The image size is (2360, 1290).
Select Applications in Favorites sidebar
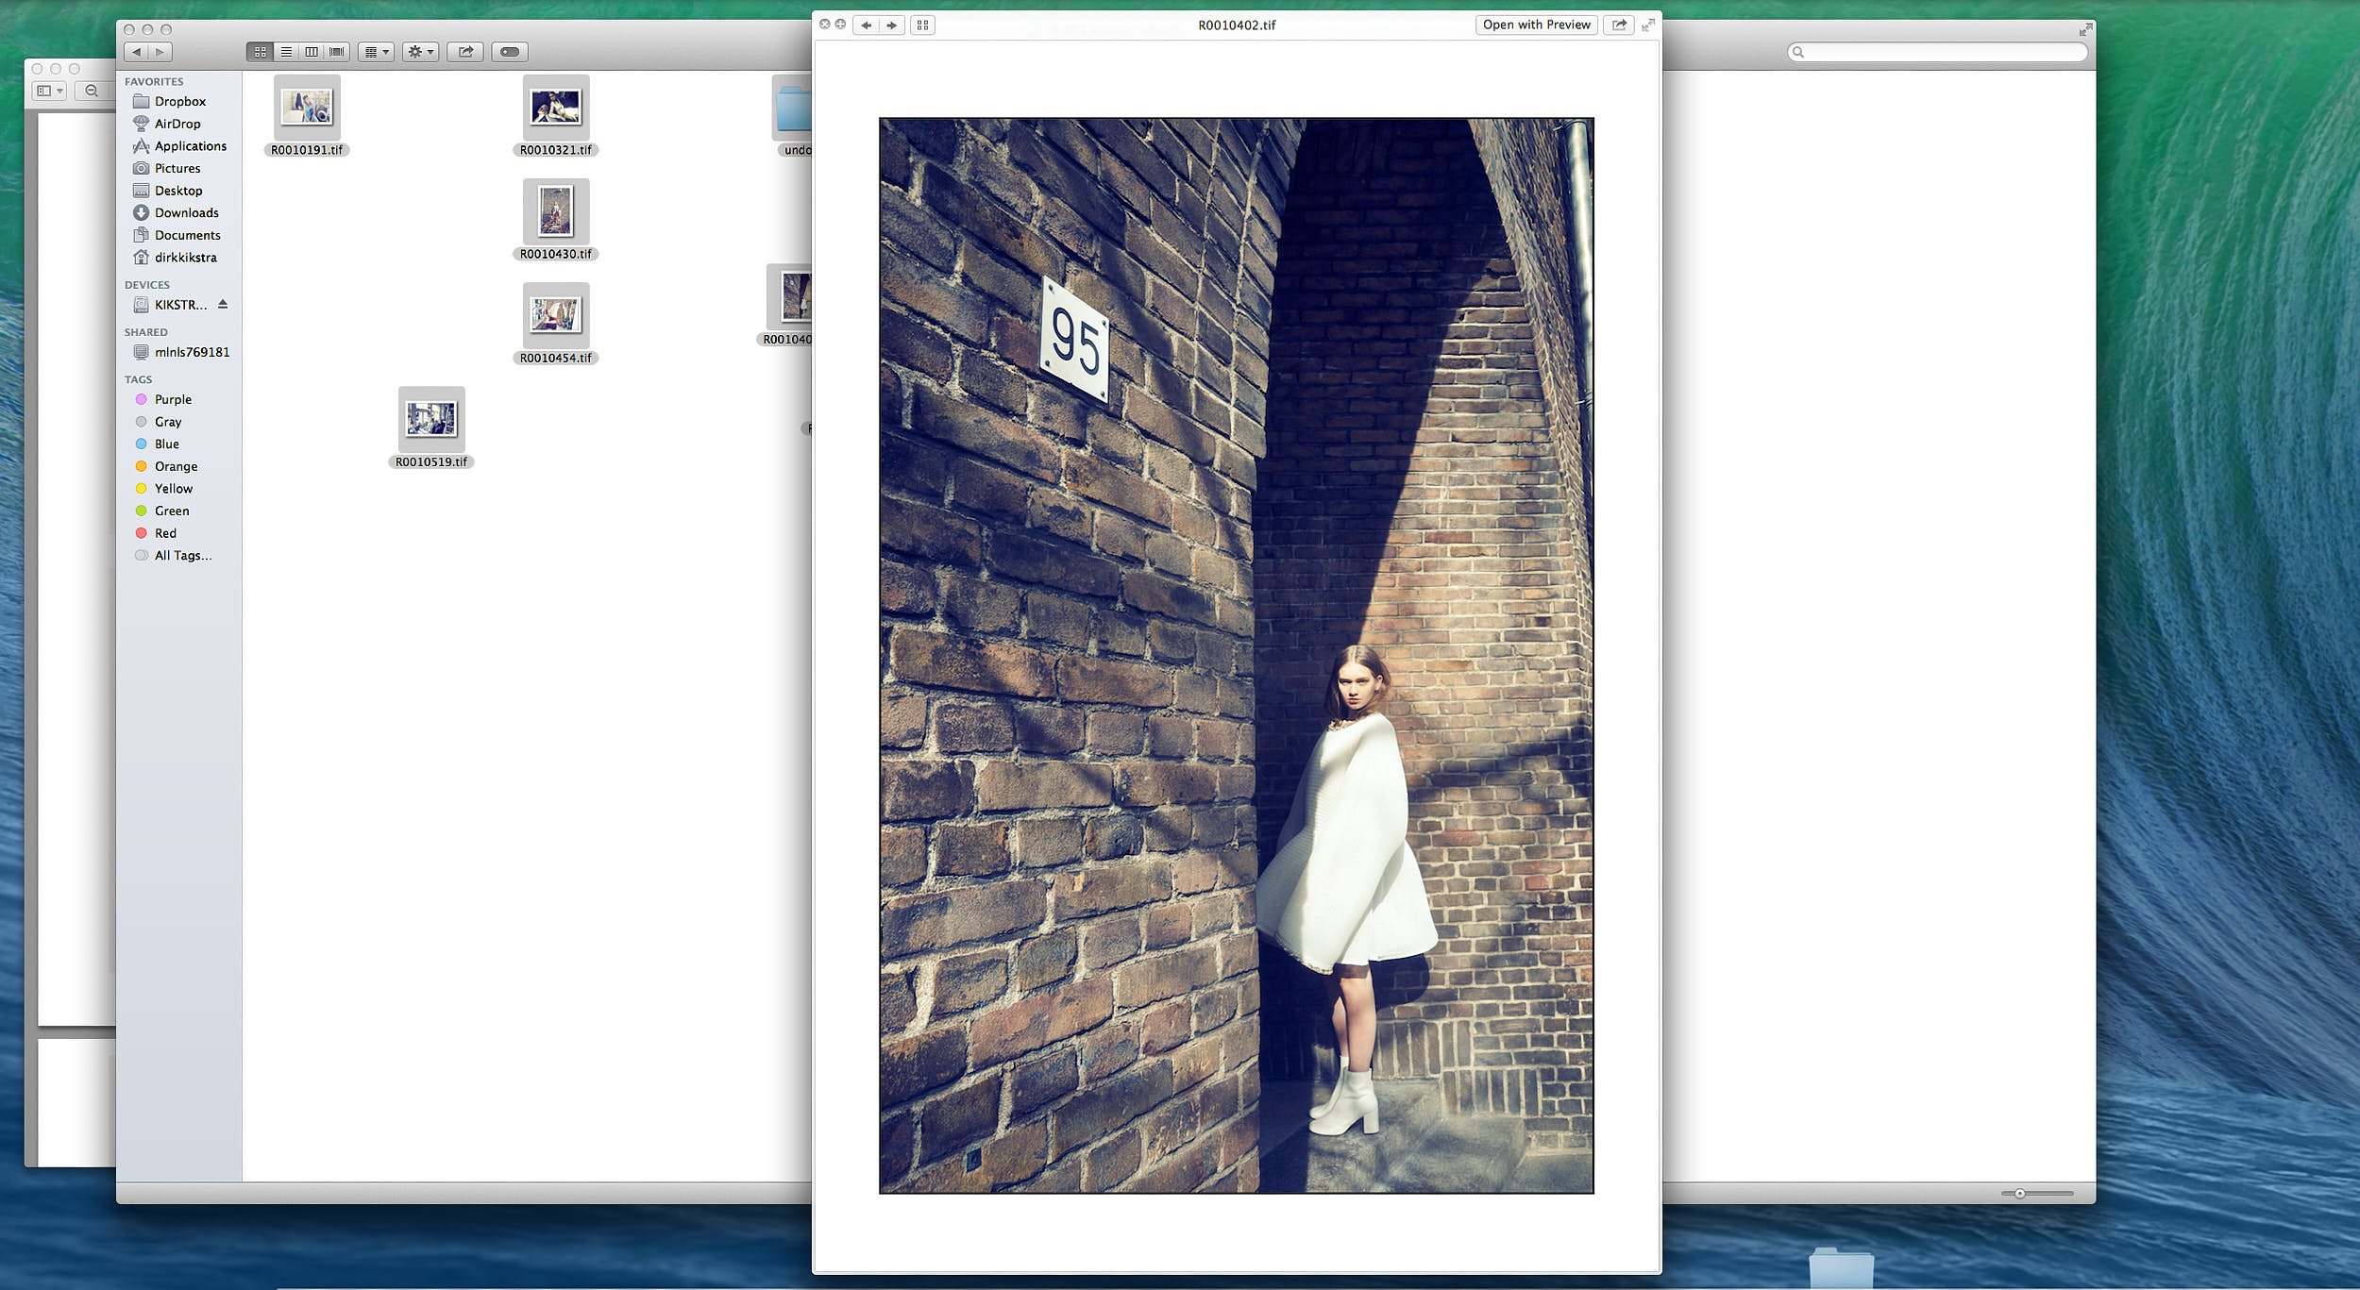tap(190, 146)
